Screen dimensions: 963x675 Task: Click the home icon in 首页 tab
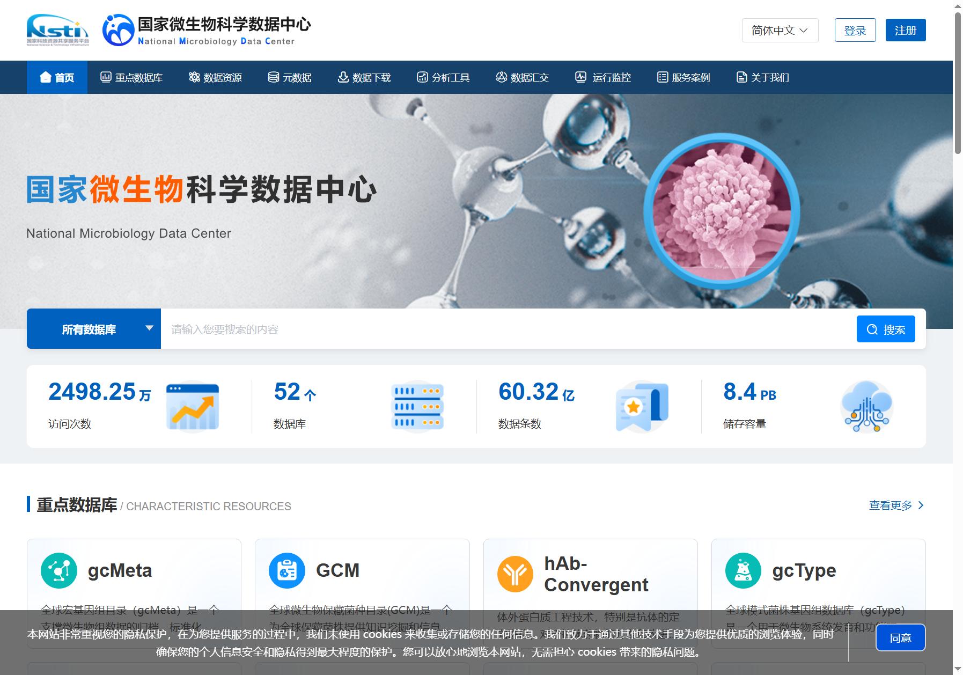pyautogui.click(x=46, y=77)
